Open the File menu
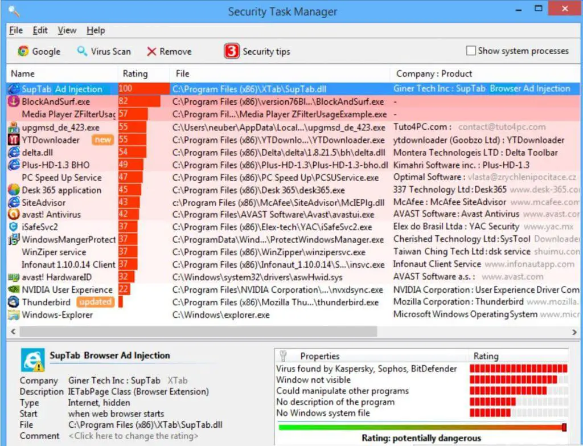The image size is (583, 446). pos(15,30)
